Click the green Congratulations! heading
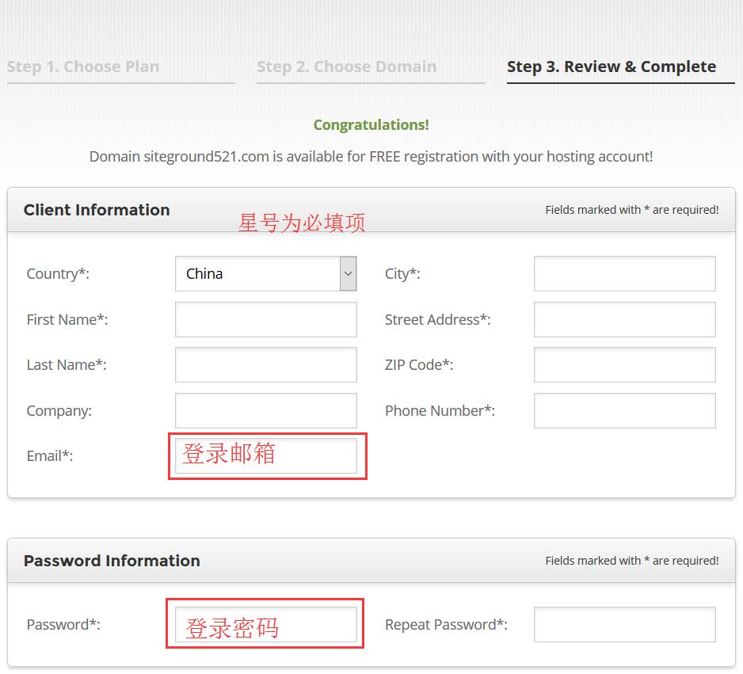 pyautogui.click(x=371, y=125)
